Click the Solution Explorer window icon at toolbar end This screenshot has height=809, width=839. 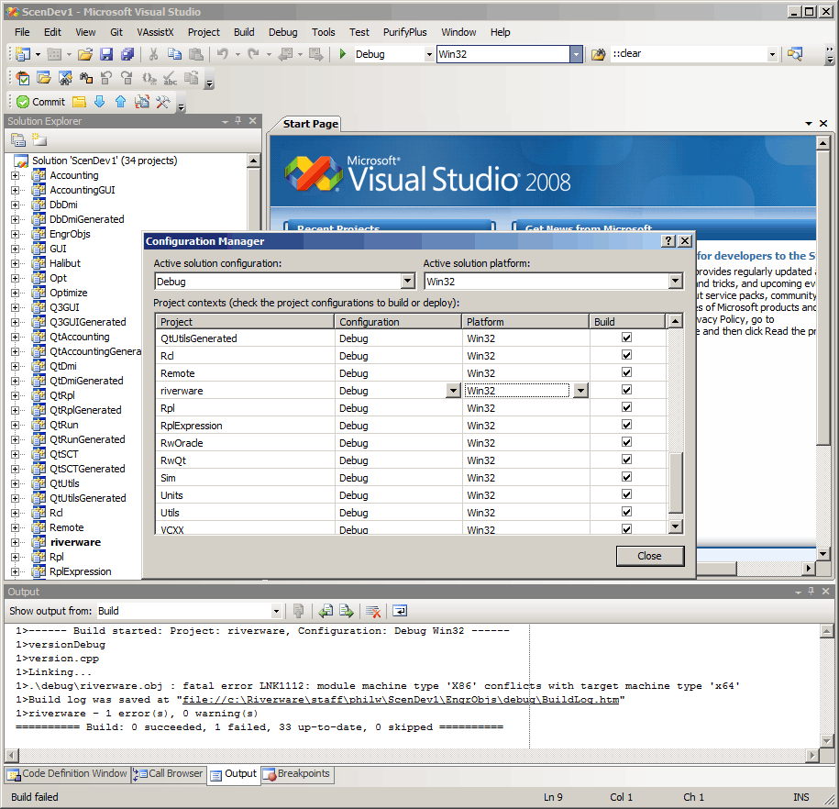point(795,54)
